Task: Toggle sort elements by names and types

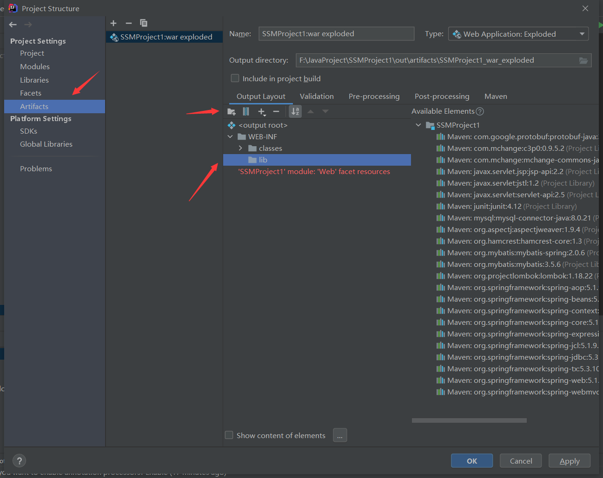Action: (295, 111)
